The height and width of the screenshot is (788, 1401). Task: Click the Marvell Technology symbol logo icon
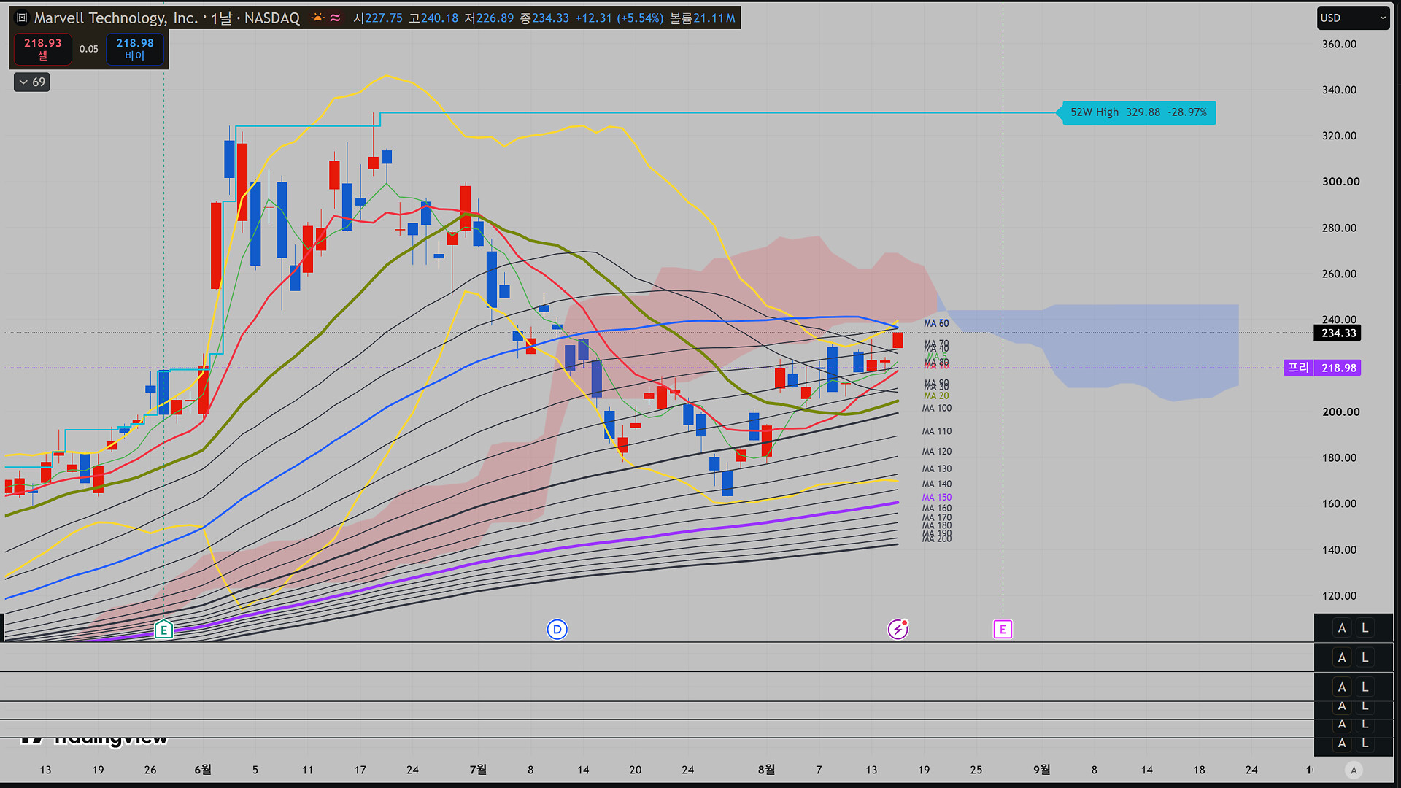pyautogui.click(x=22, y=18)
